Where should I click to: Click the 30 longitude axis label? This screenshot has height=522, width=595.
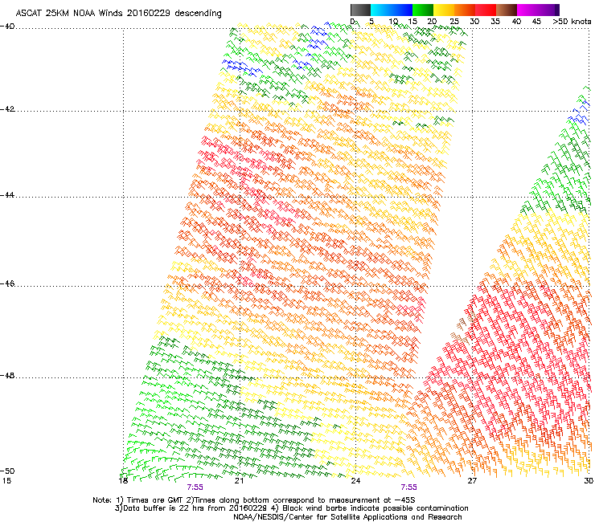[589, 481]
